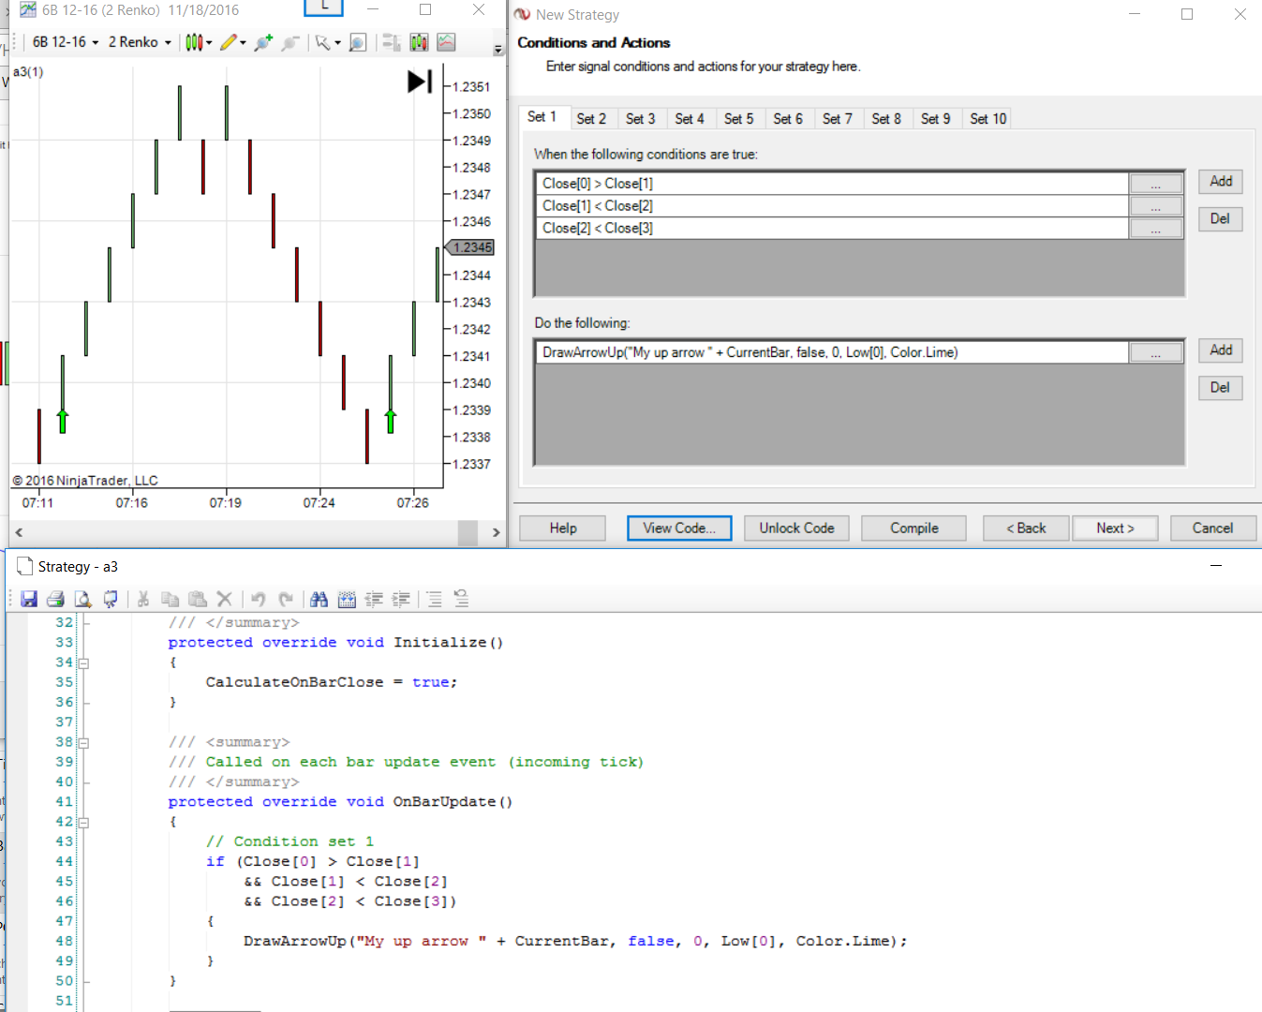Collapse the OnBarUpdate method code block
The width and height of the screenshot is (1262, 1012).
pyautogui.click(x=83, y=823)
